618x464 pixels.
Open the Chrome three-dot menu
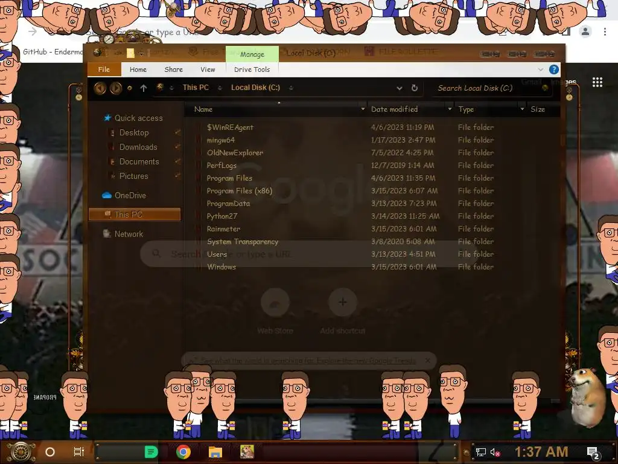click(x=605, y=32)
